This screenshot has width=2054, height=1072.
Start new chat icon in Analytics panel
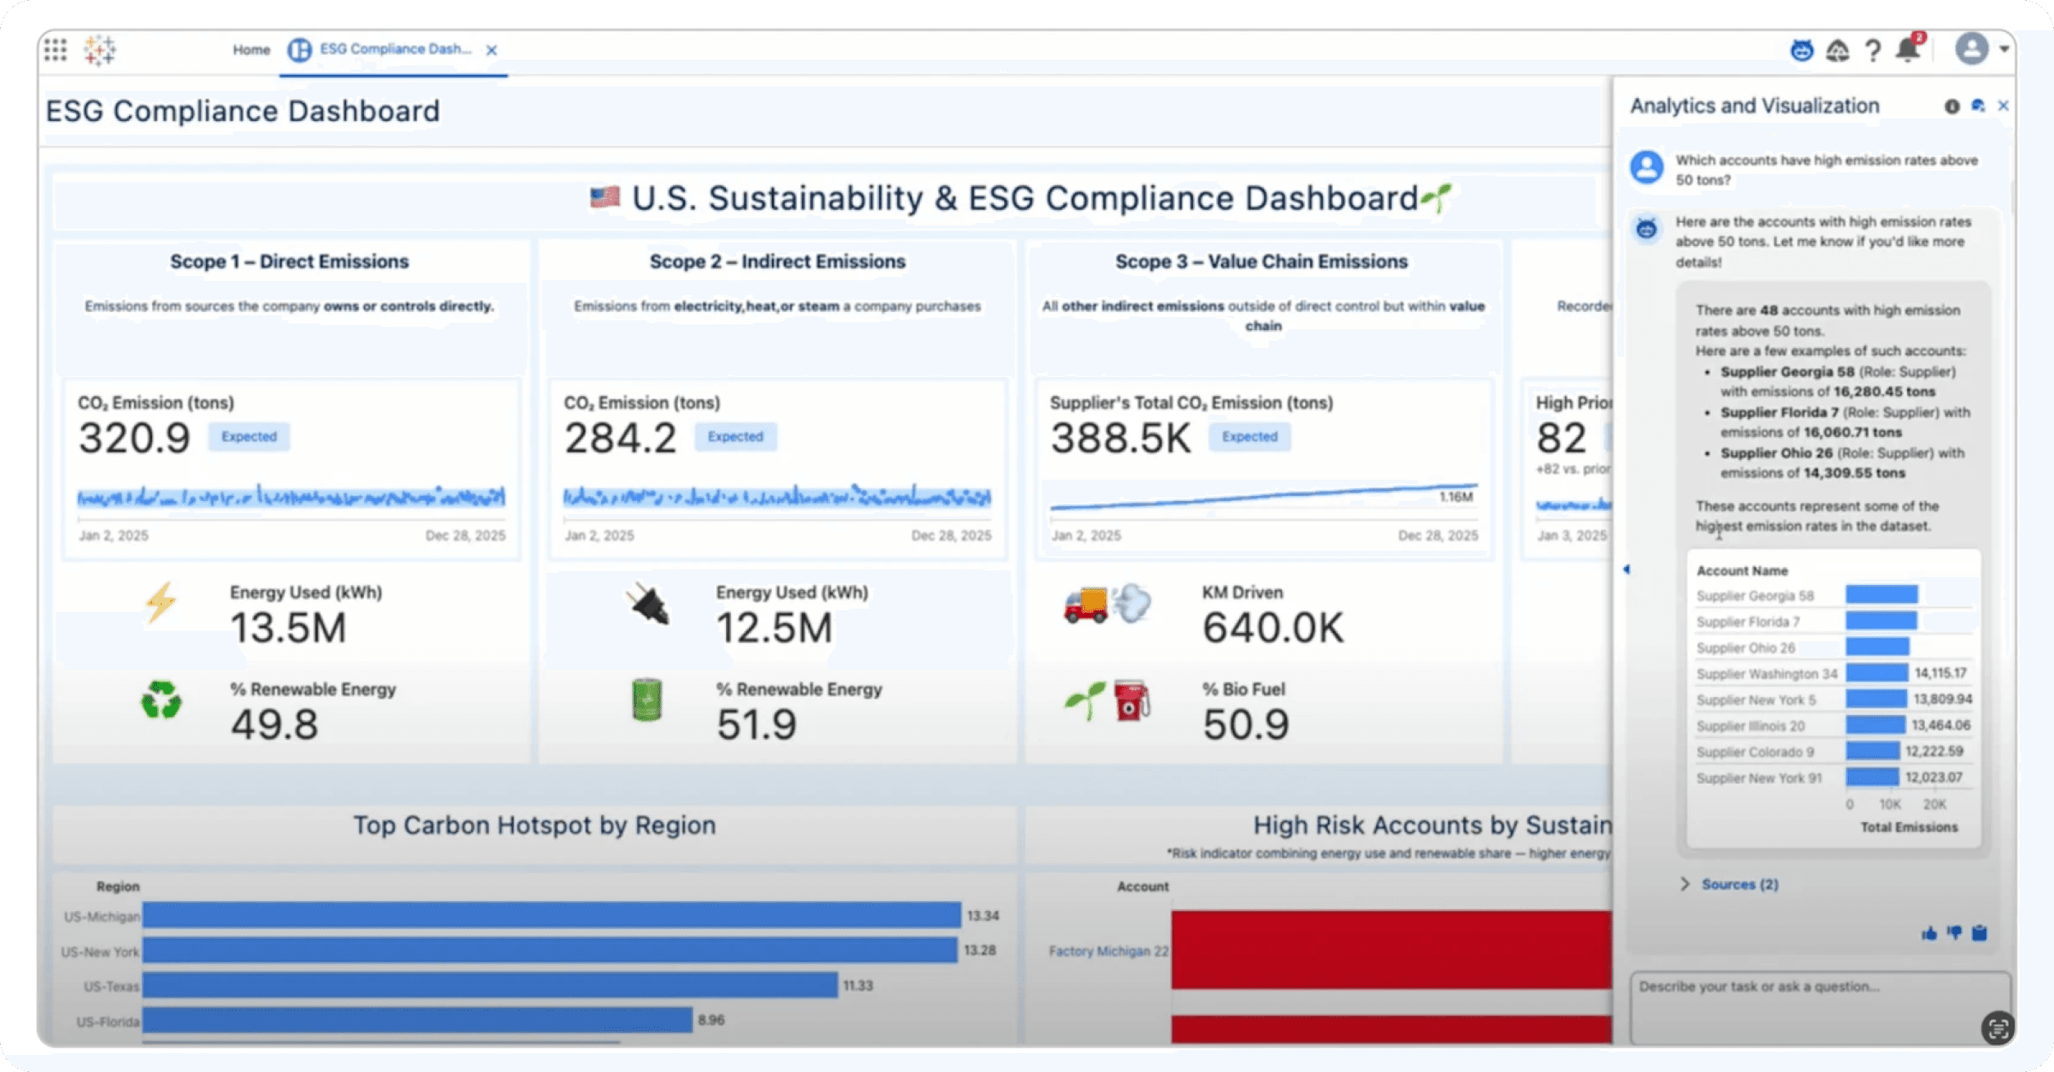click(x=1978, y=105)
